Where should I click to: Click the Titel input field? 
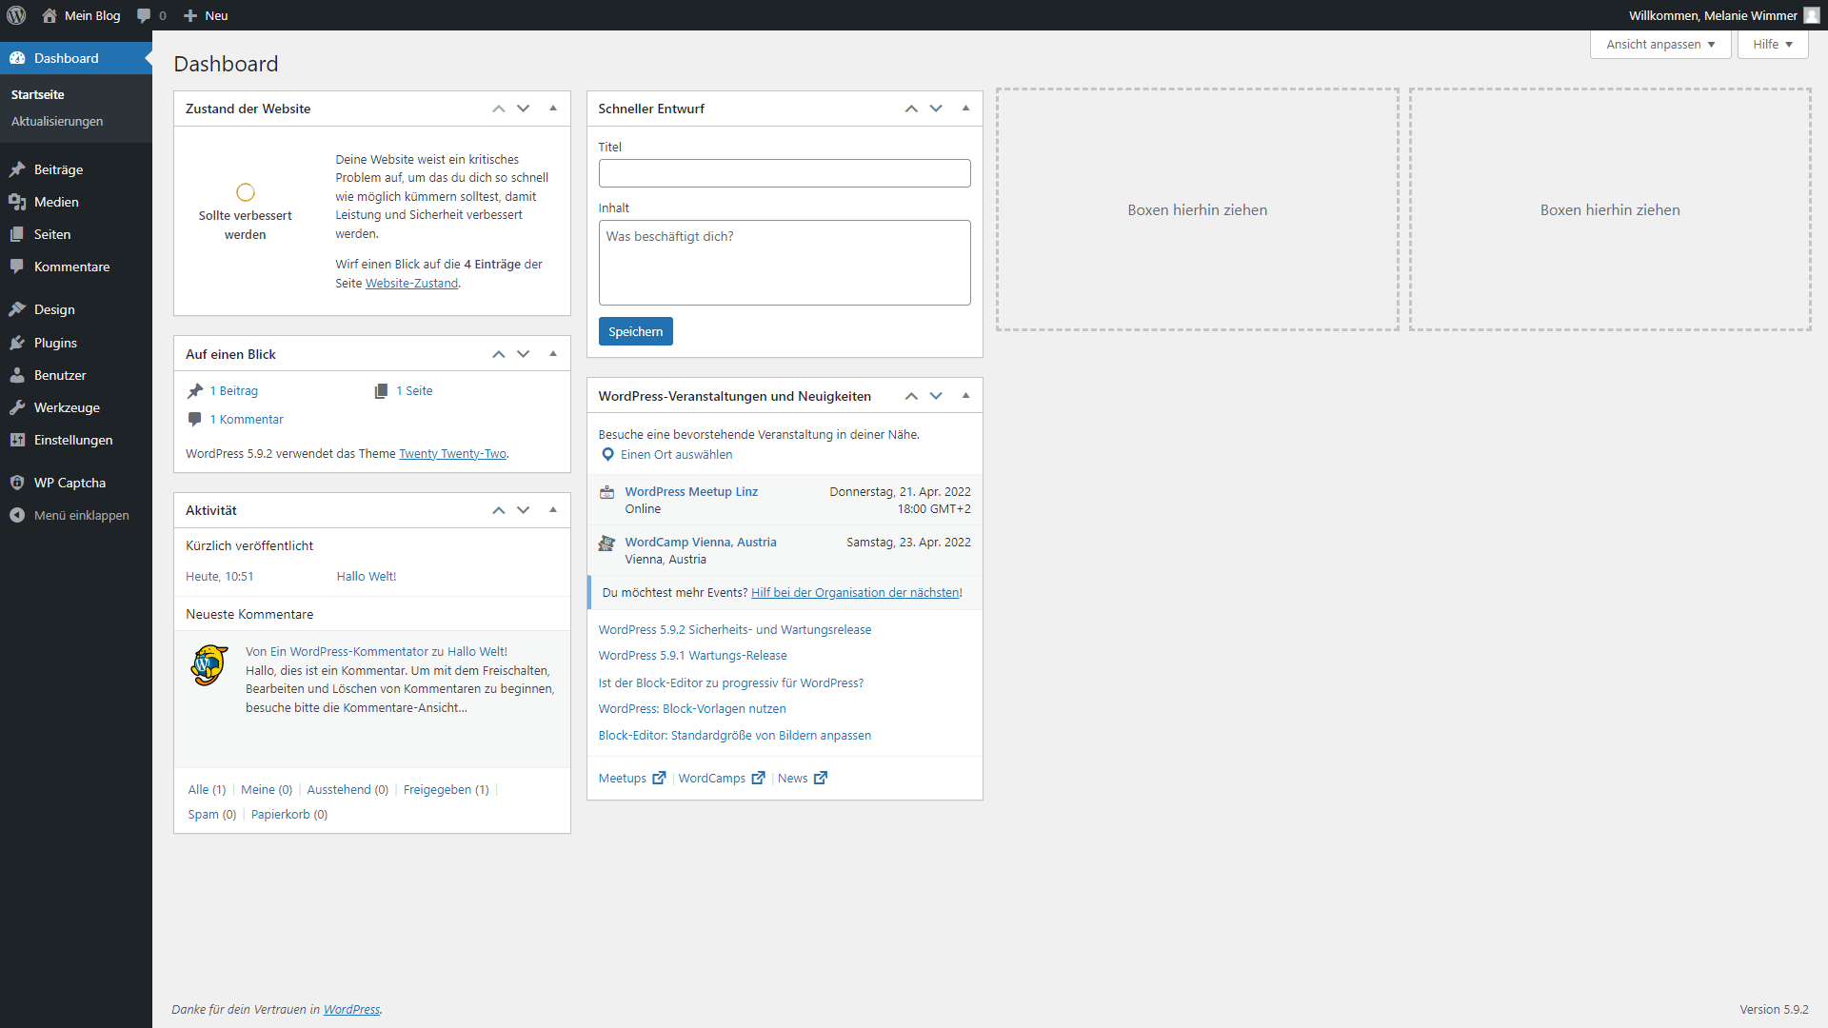[x=785, y=173]
